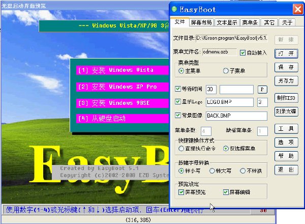Select the 不转换 radio option
The image size is (305, 224).
coord(242,171)
